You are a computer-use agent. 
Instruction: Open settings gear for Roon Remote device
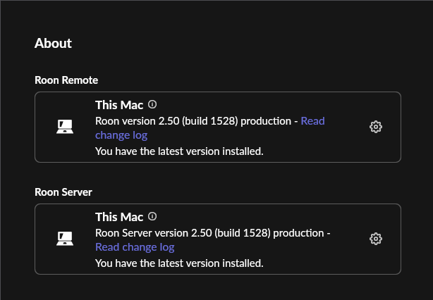pyautogui.click(x=376, y=127)
